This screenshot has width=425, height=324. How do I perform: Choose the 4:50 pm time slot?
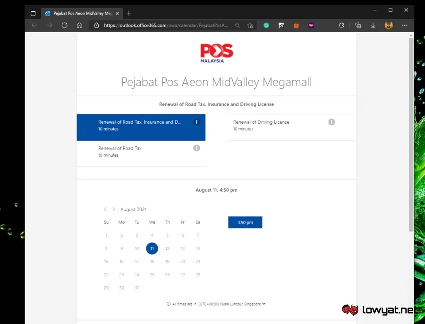pos(245,222)
